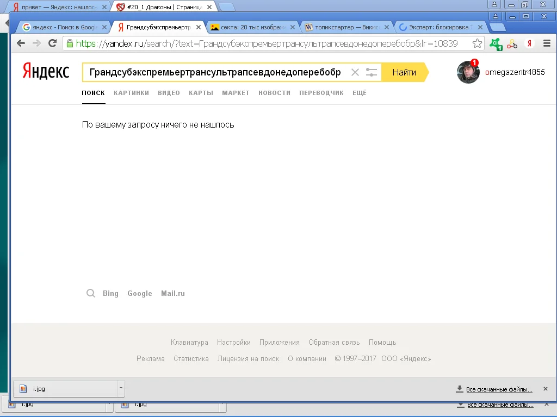Open the user avatar with notification badge
The image size is (557, 417).
(468, 72)
